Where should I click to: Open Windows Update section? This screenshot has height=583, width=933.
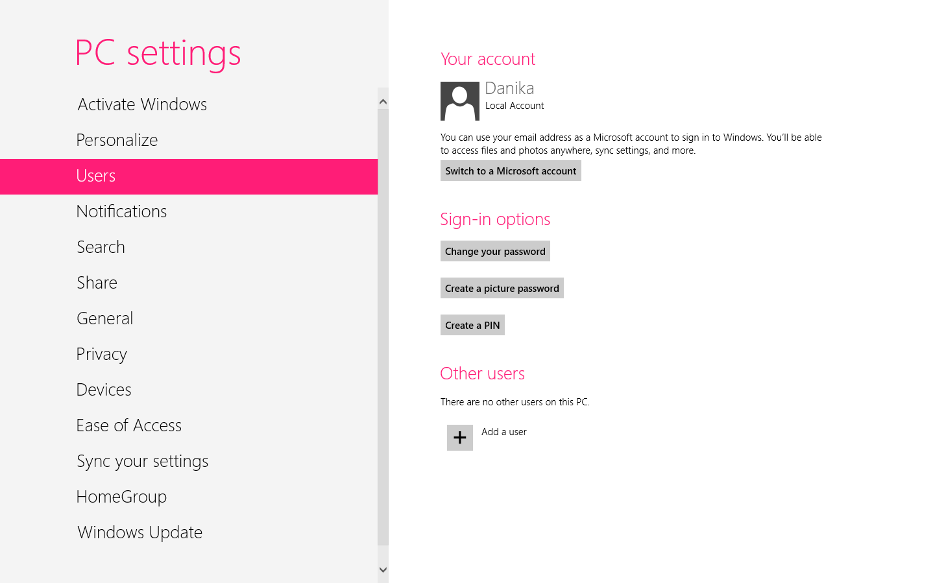coord(139,532)
